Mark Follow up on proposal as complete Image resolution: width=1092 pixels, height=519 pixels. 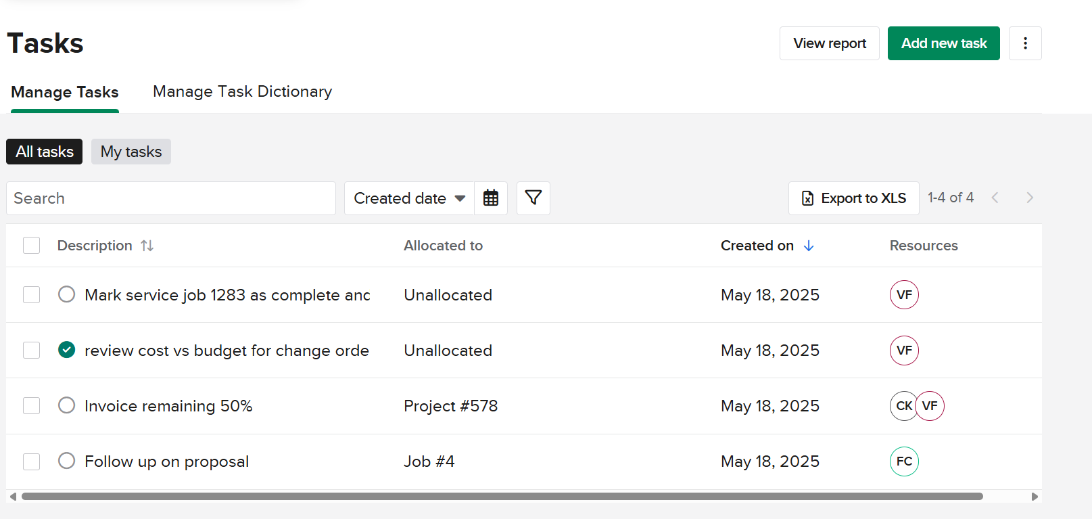(66, 461)
